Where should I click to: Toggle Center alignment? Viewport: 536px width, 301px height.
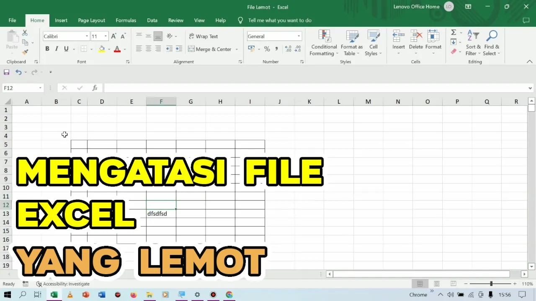pos(148,49)
